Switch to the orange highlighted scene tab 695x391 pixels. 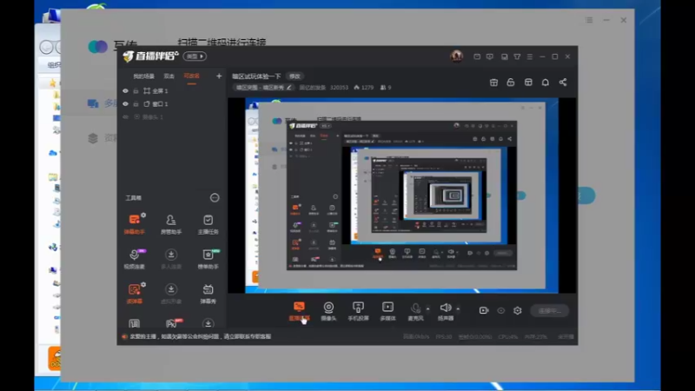[191, 76]
